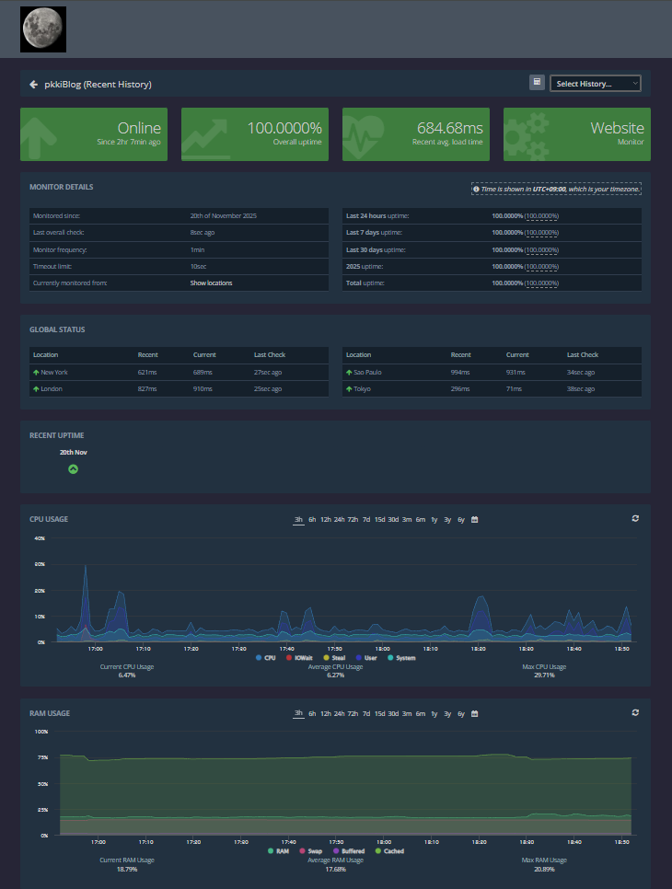The image size is (672, 889).
Task: Click the Tokyo location up-arrow icon
Action: [x=349, y=389]
